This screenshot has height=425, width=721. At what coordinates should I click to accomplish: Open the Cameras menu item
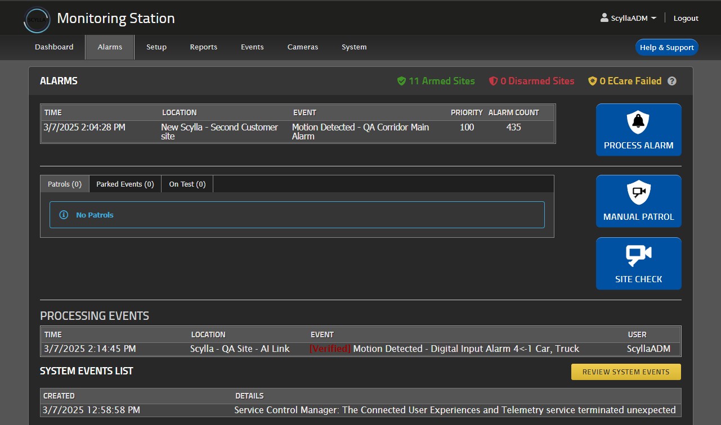click(303, 47)
